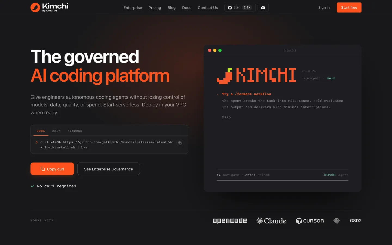Viewport: 392px width, 245px height.
Task: Click the 'AI coding platform' headline
Action: click(x=100, y=75)
